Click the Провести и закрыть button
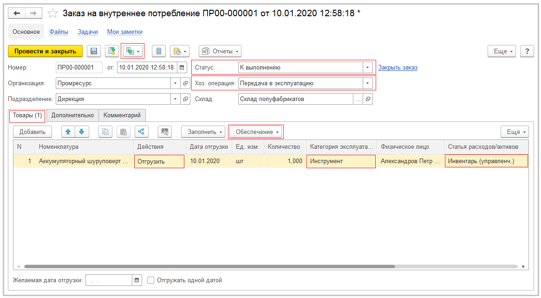Screen dimensions: 541x298 pyautogui.click(x=45, y=51)
